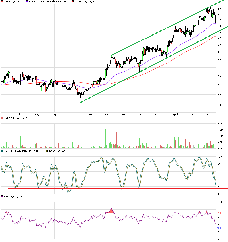The height and width of the screenshot is (242, 228).
Task: Click the purple GD 50 Ticks legend swatch
Action: pos(27,1)
